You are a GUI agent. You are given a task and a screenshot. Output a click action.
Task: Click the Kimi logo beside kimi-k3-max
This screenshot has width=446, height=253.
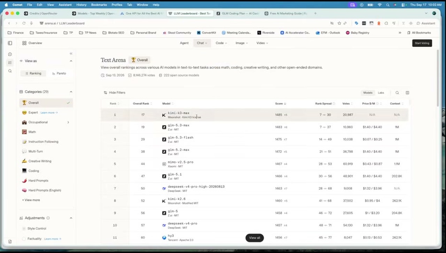[x=164, y=115]
